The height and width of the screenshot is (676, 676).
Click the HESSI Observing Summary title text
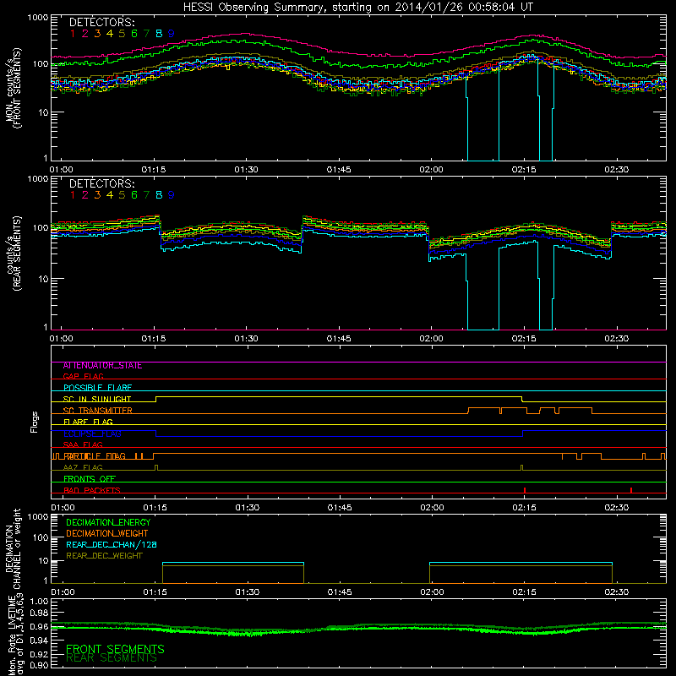click(x=357, y=8)
